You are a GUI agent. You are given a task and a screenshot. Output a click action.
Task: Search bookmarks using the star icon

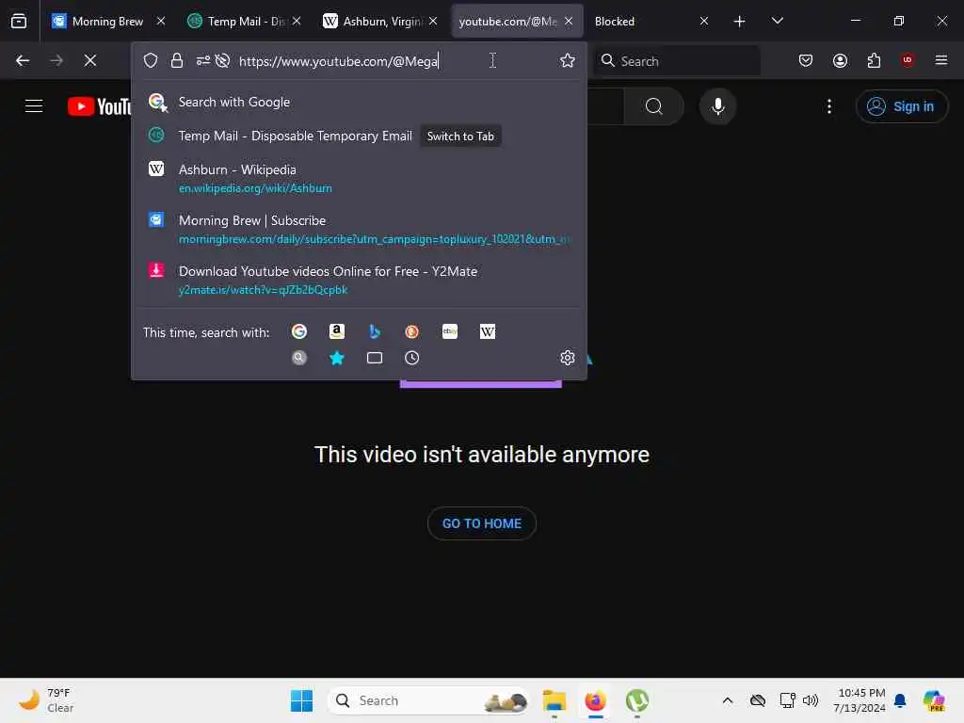click(x=336, y=358)
